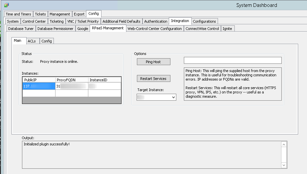Go to the Time and Timers tab

tap(18, 14)
